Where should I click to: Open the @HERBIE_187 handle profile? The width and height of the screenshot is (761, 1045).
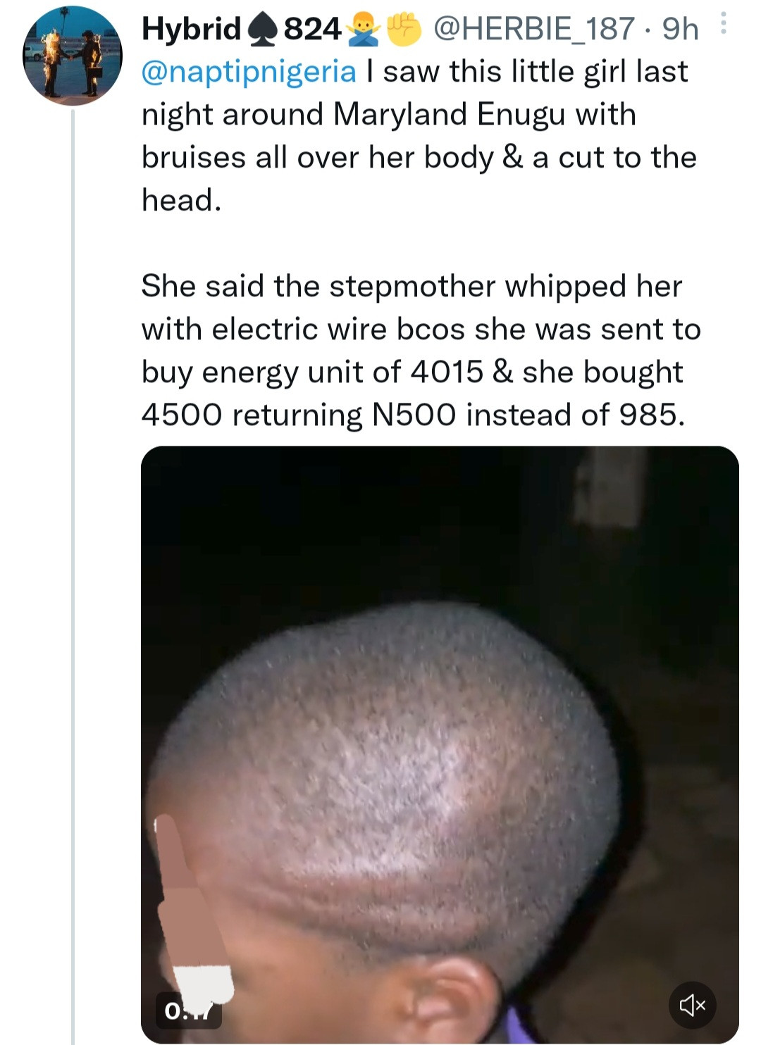(x=534, y=29)
